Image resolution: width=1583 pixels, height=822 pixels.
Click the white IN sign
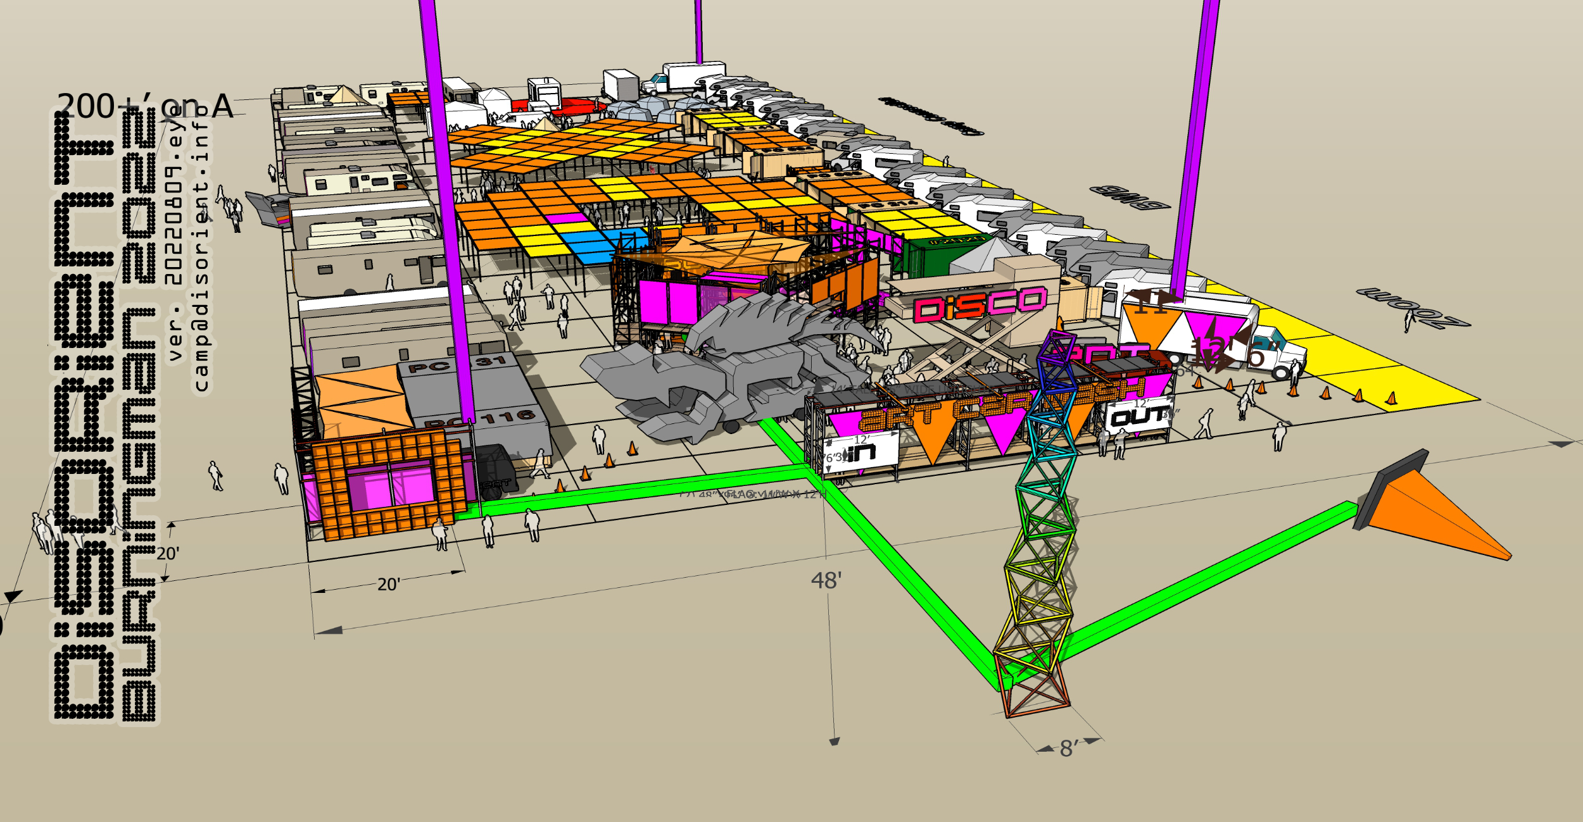862,452
